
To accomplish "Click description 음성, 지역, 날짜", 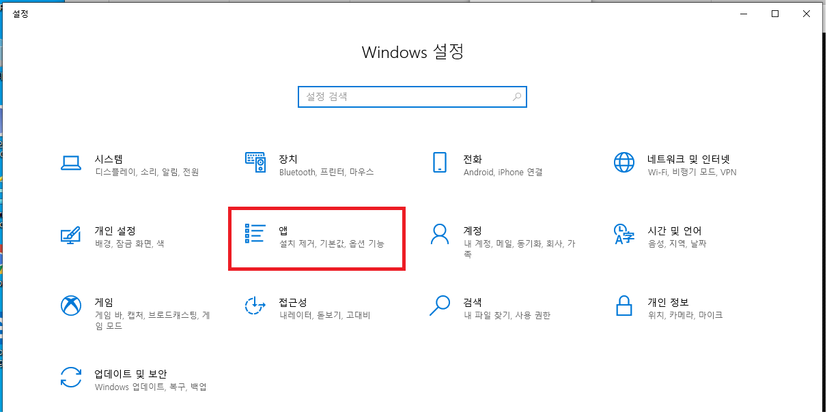I will coord(677,243).
